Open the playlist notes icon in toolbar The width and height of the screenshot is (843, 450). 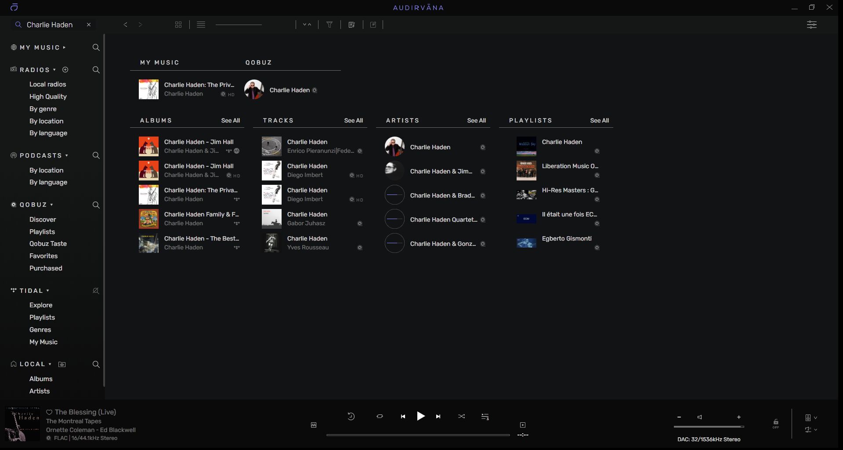click(x=351, y=25)
